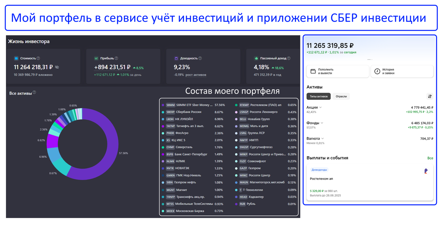
Task: Open the help icon next to Доходность
Action: point(201,58)
